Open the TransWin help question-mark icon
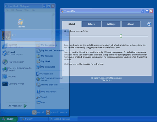This screenshot has height=122, width=157. click(149, 24)
